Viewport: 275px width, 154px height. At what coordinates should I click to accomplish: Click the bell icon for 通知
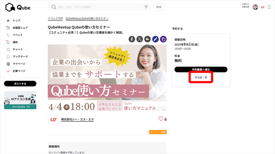click(8, 42)
